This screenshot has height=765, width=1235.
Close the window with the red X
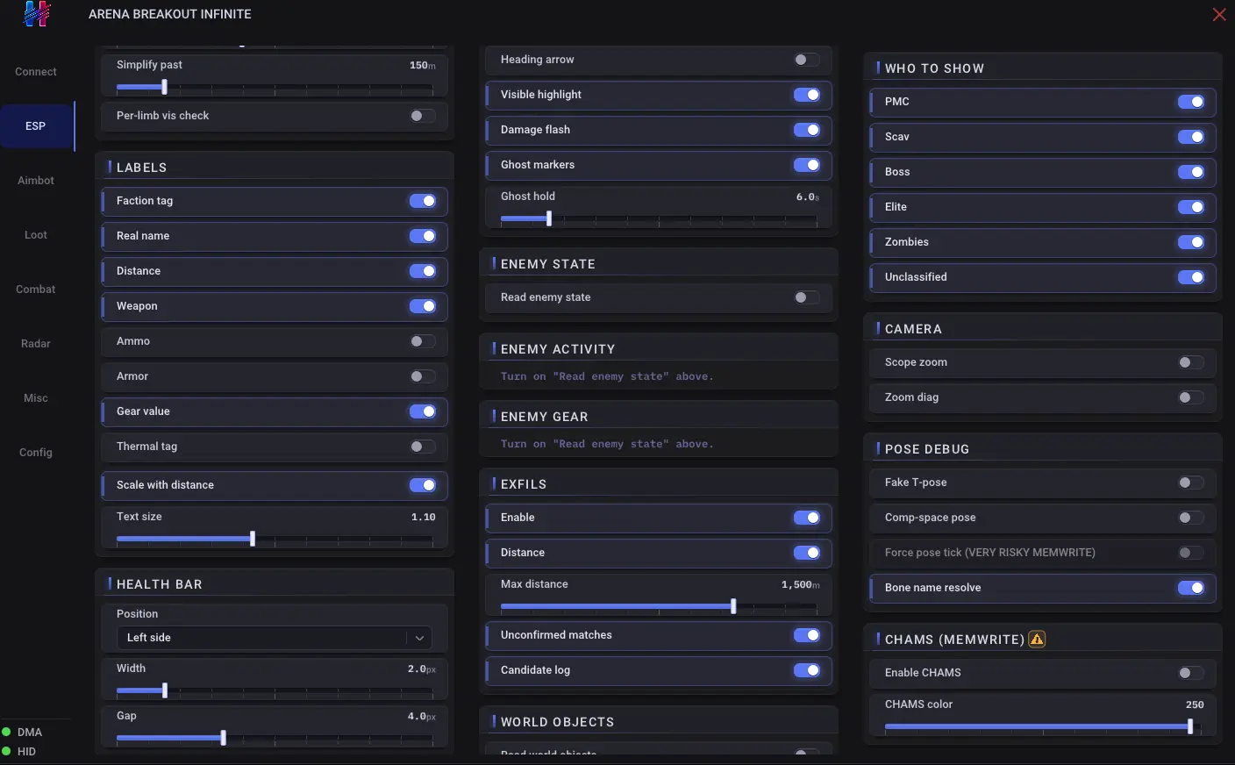point(1219,14)
